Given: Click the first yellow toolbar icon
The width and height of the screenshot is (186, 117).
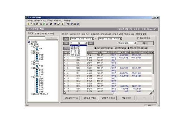Looking at the screenshot, I should [28, 24].
